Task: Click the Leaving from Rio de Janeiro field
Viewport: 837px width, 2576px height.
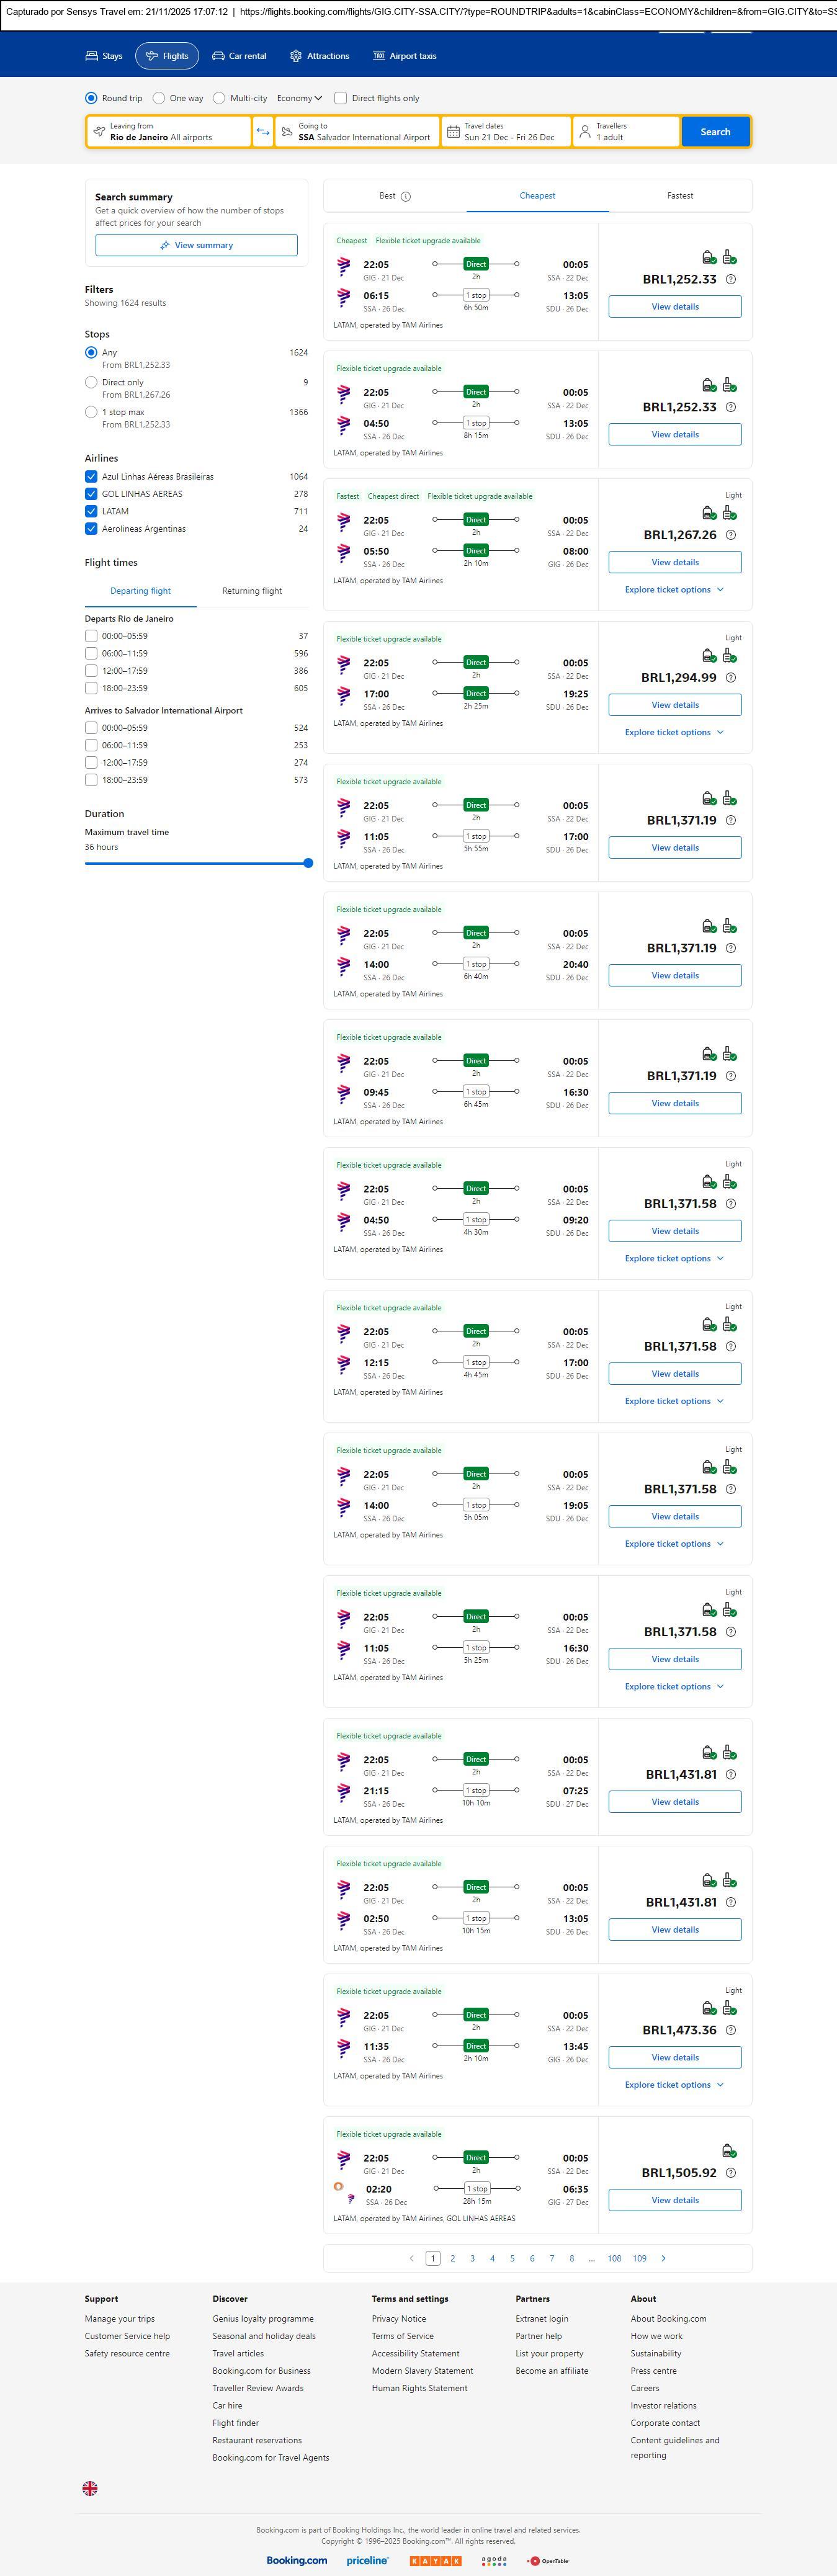Action: coord(168,132)
